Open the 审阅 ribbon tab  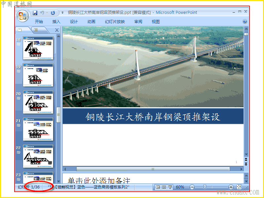pos(138,21)
